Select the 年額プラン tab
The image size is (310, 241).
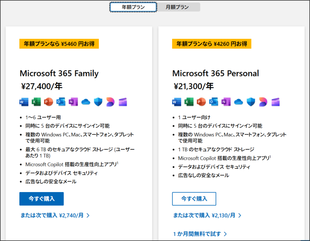click(133, 7)
